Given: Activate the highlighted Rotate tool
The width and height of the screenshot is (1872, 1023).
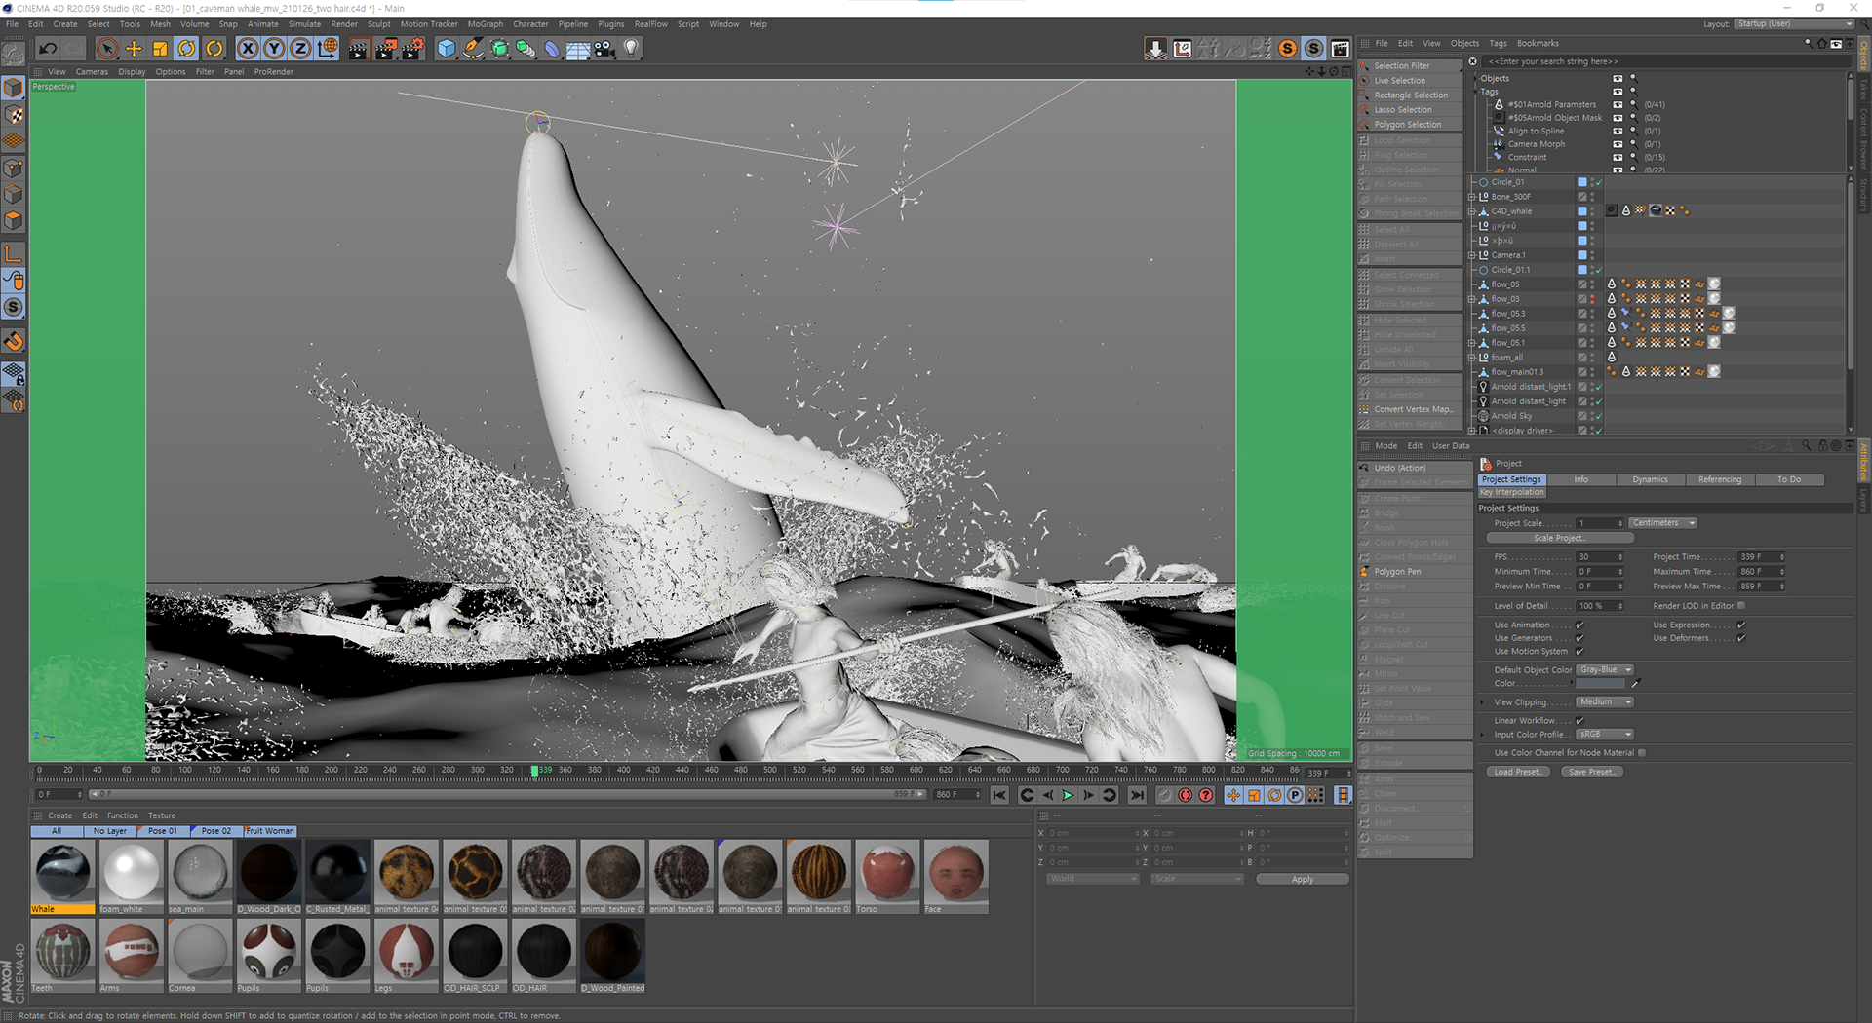Looking at the screenshot, I should pos(187,49).
